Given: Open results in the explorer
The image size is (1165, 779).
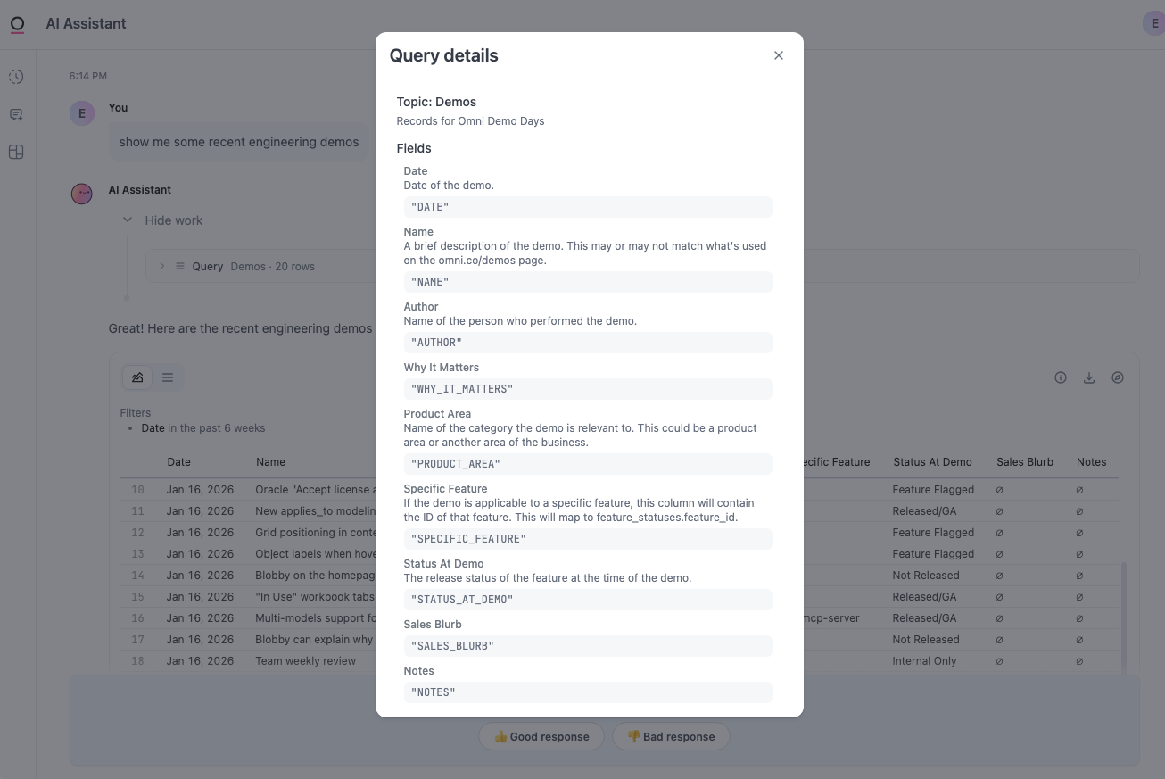Looking at the screenshot, I should (1118, 377).
